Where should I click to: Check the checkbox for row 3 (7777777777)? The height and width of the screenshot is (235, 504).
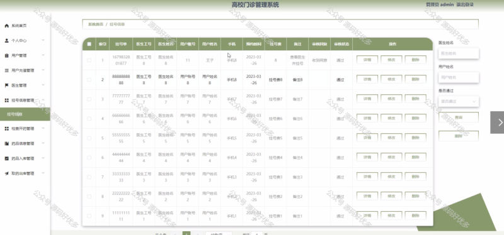[89, 99]
